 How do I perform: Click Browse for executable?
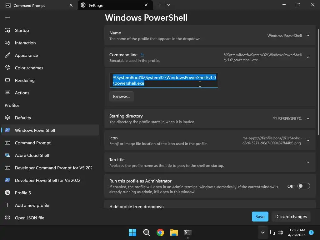[x=122, y=97]
